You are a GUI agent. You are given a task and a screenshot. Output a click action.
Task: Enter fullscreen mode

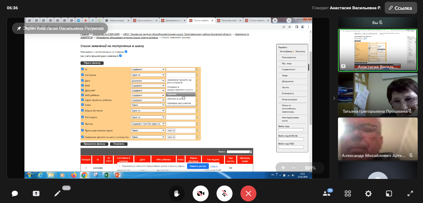(x=410, y=194)
